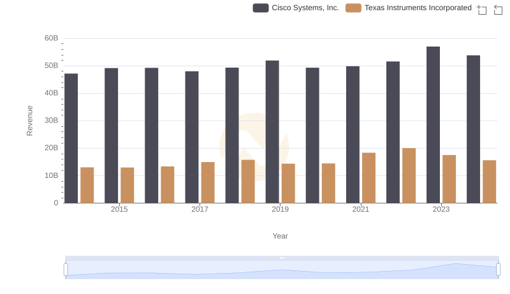
Task: Click the Texas Instruments bar for 2023
Action: coord(449,179)
